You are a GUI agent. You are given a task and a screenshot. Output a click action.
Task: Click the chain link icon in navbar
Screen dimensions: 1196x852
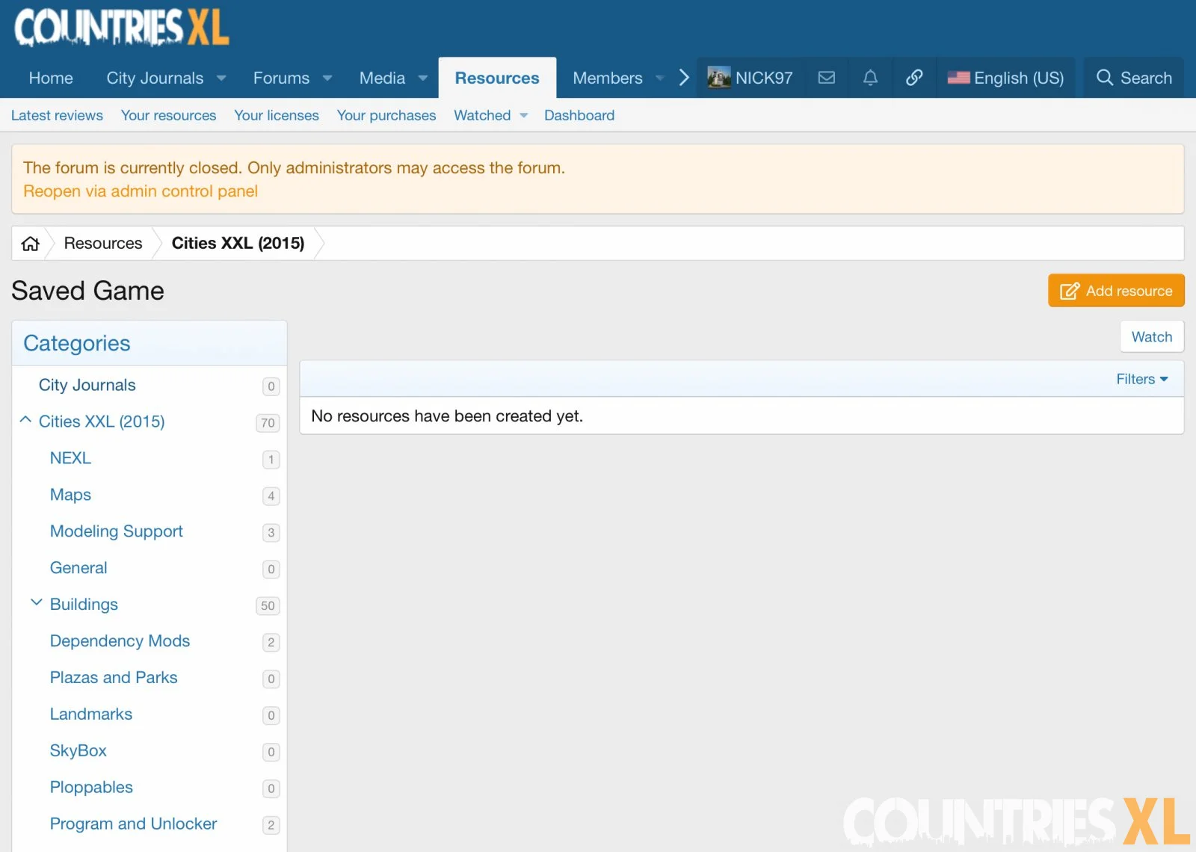(x=914, y=78)
